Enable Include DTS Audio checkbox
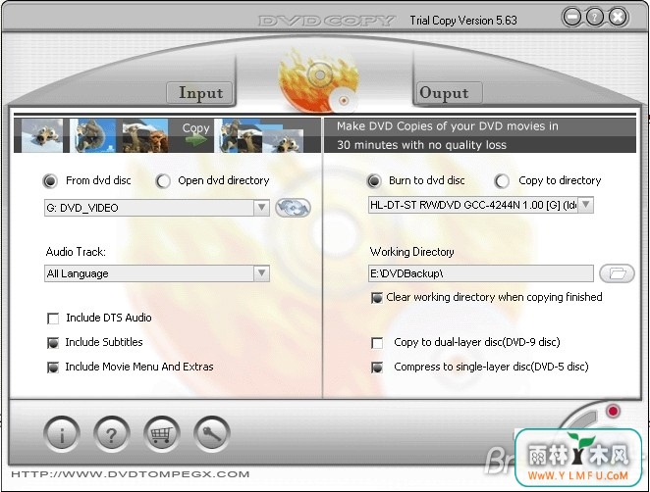 point(53,319)
